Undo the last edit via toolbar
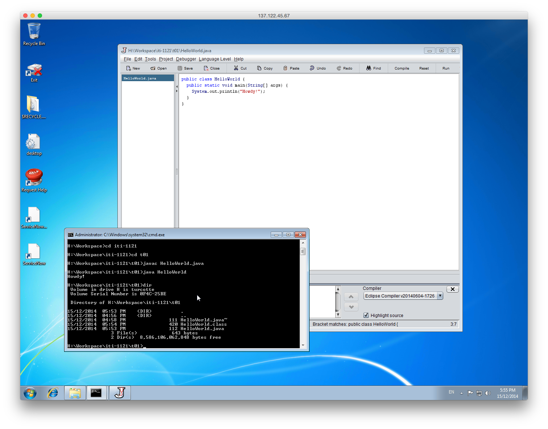This screenshot has width=548, height=429. [x=312, y=68]
